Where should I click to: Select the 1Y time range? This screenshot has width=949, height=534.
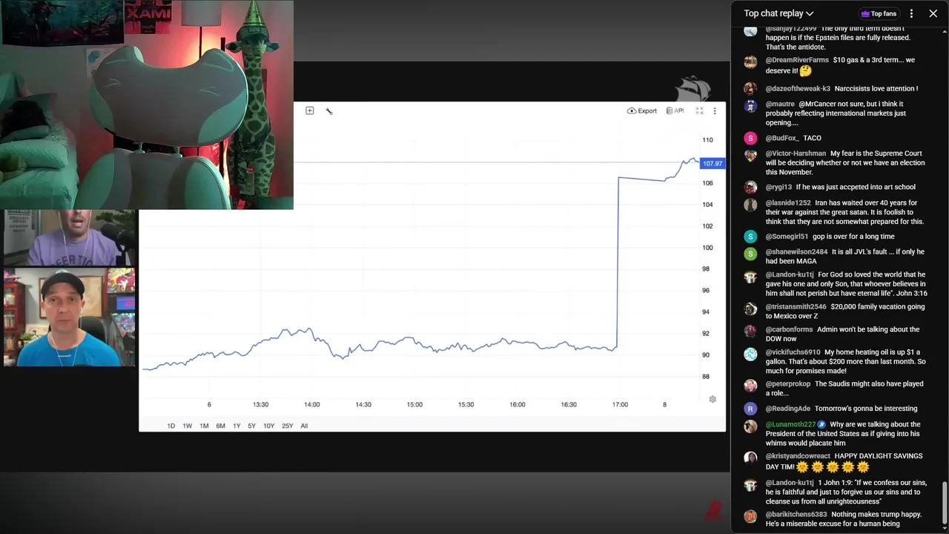tap(237, 426)
